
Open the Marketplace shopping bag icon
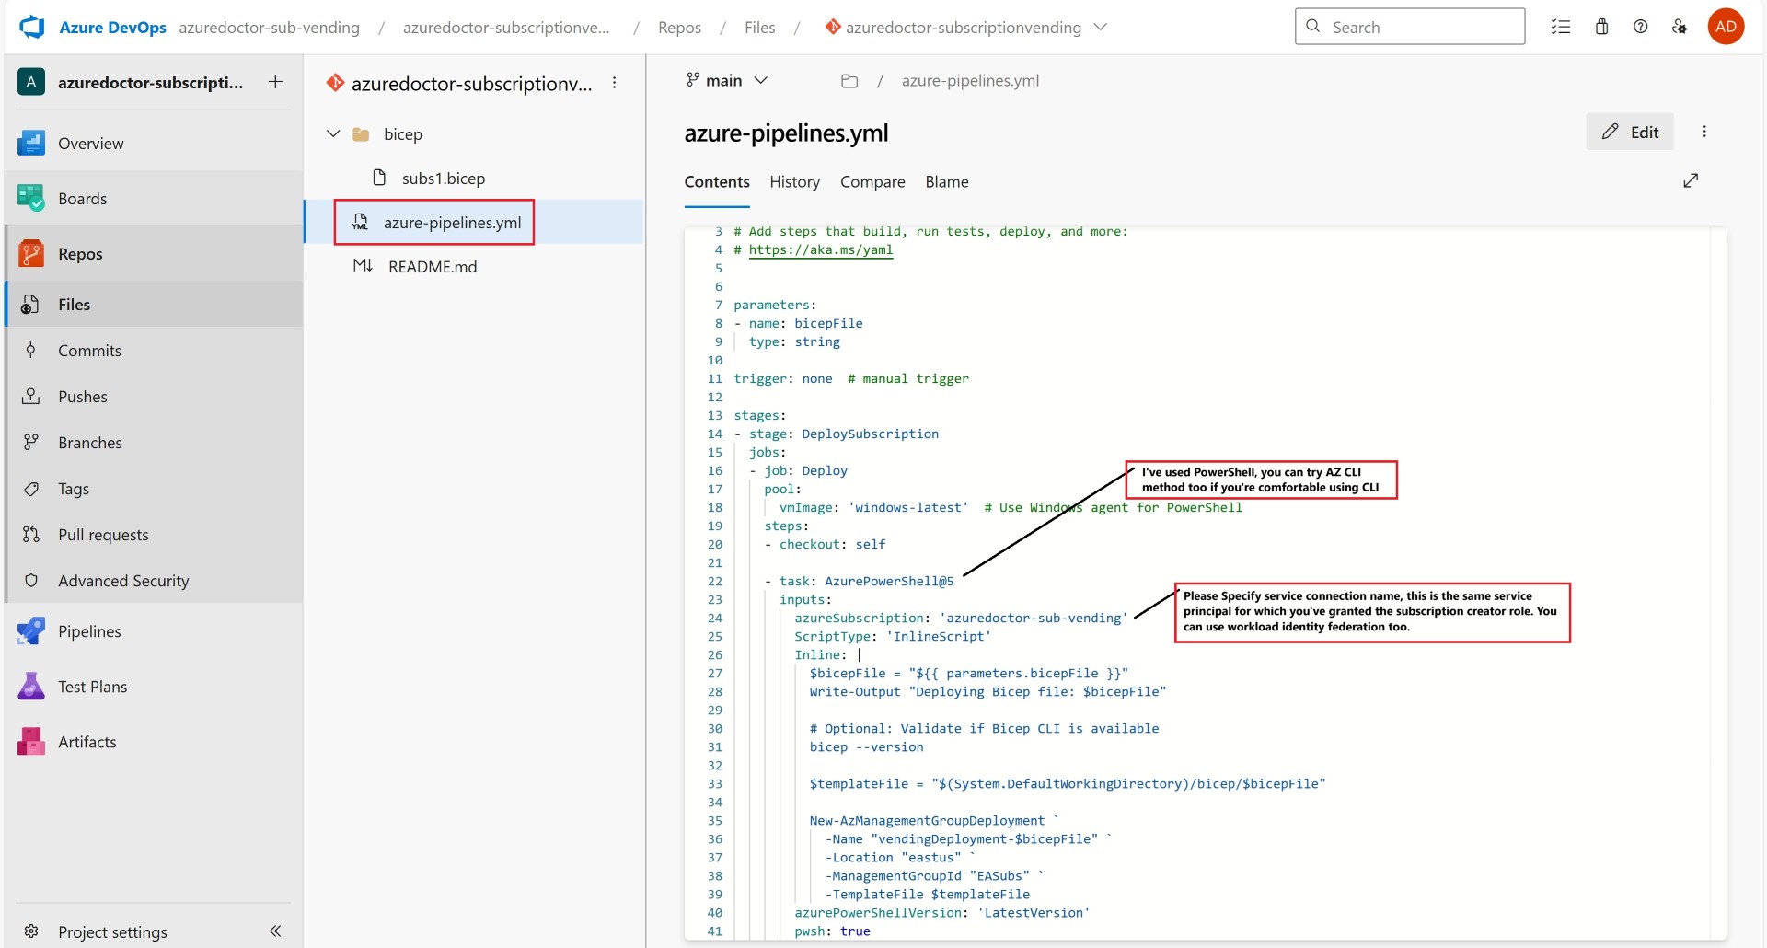coord(1601,27)
